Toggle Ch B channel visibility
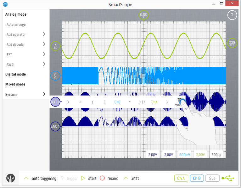This screenshot has width=241, height=188. point(197,178)
